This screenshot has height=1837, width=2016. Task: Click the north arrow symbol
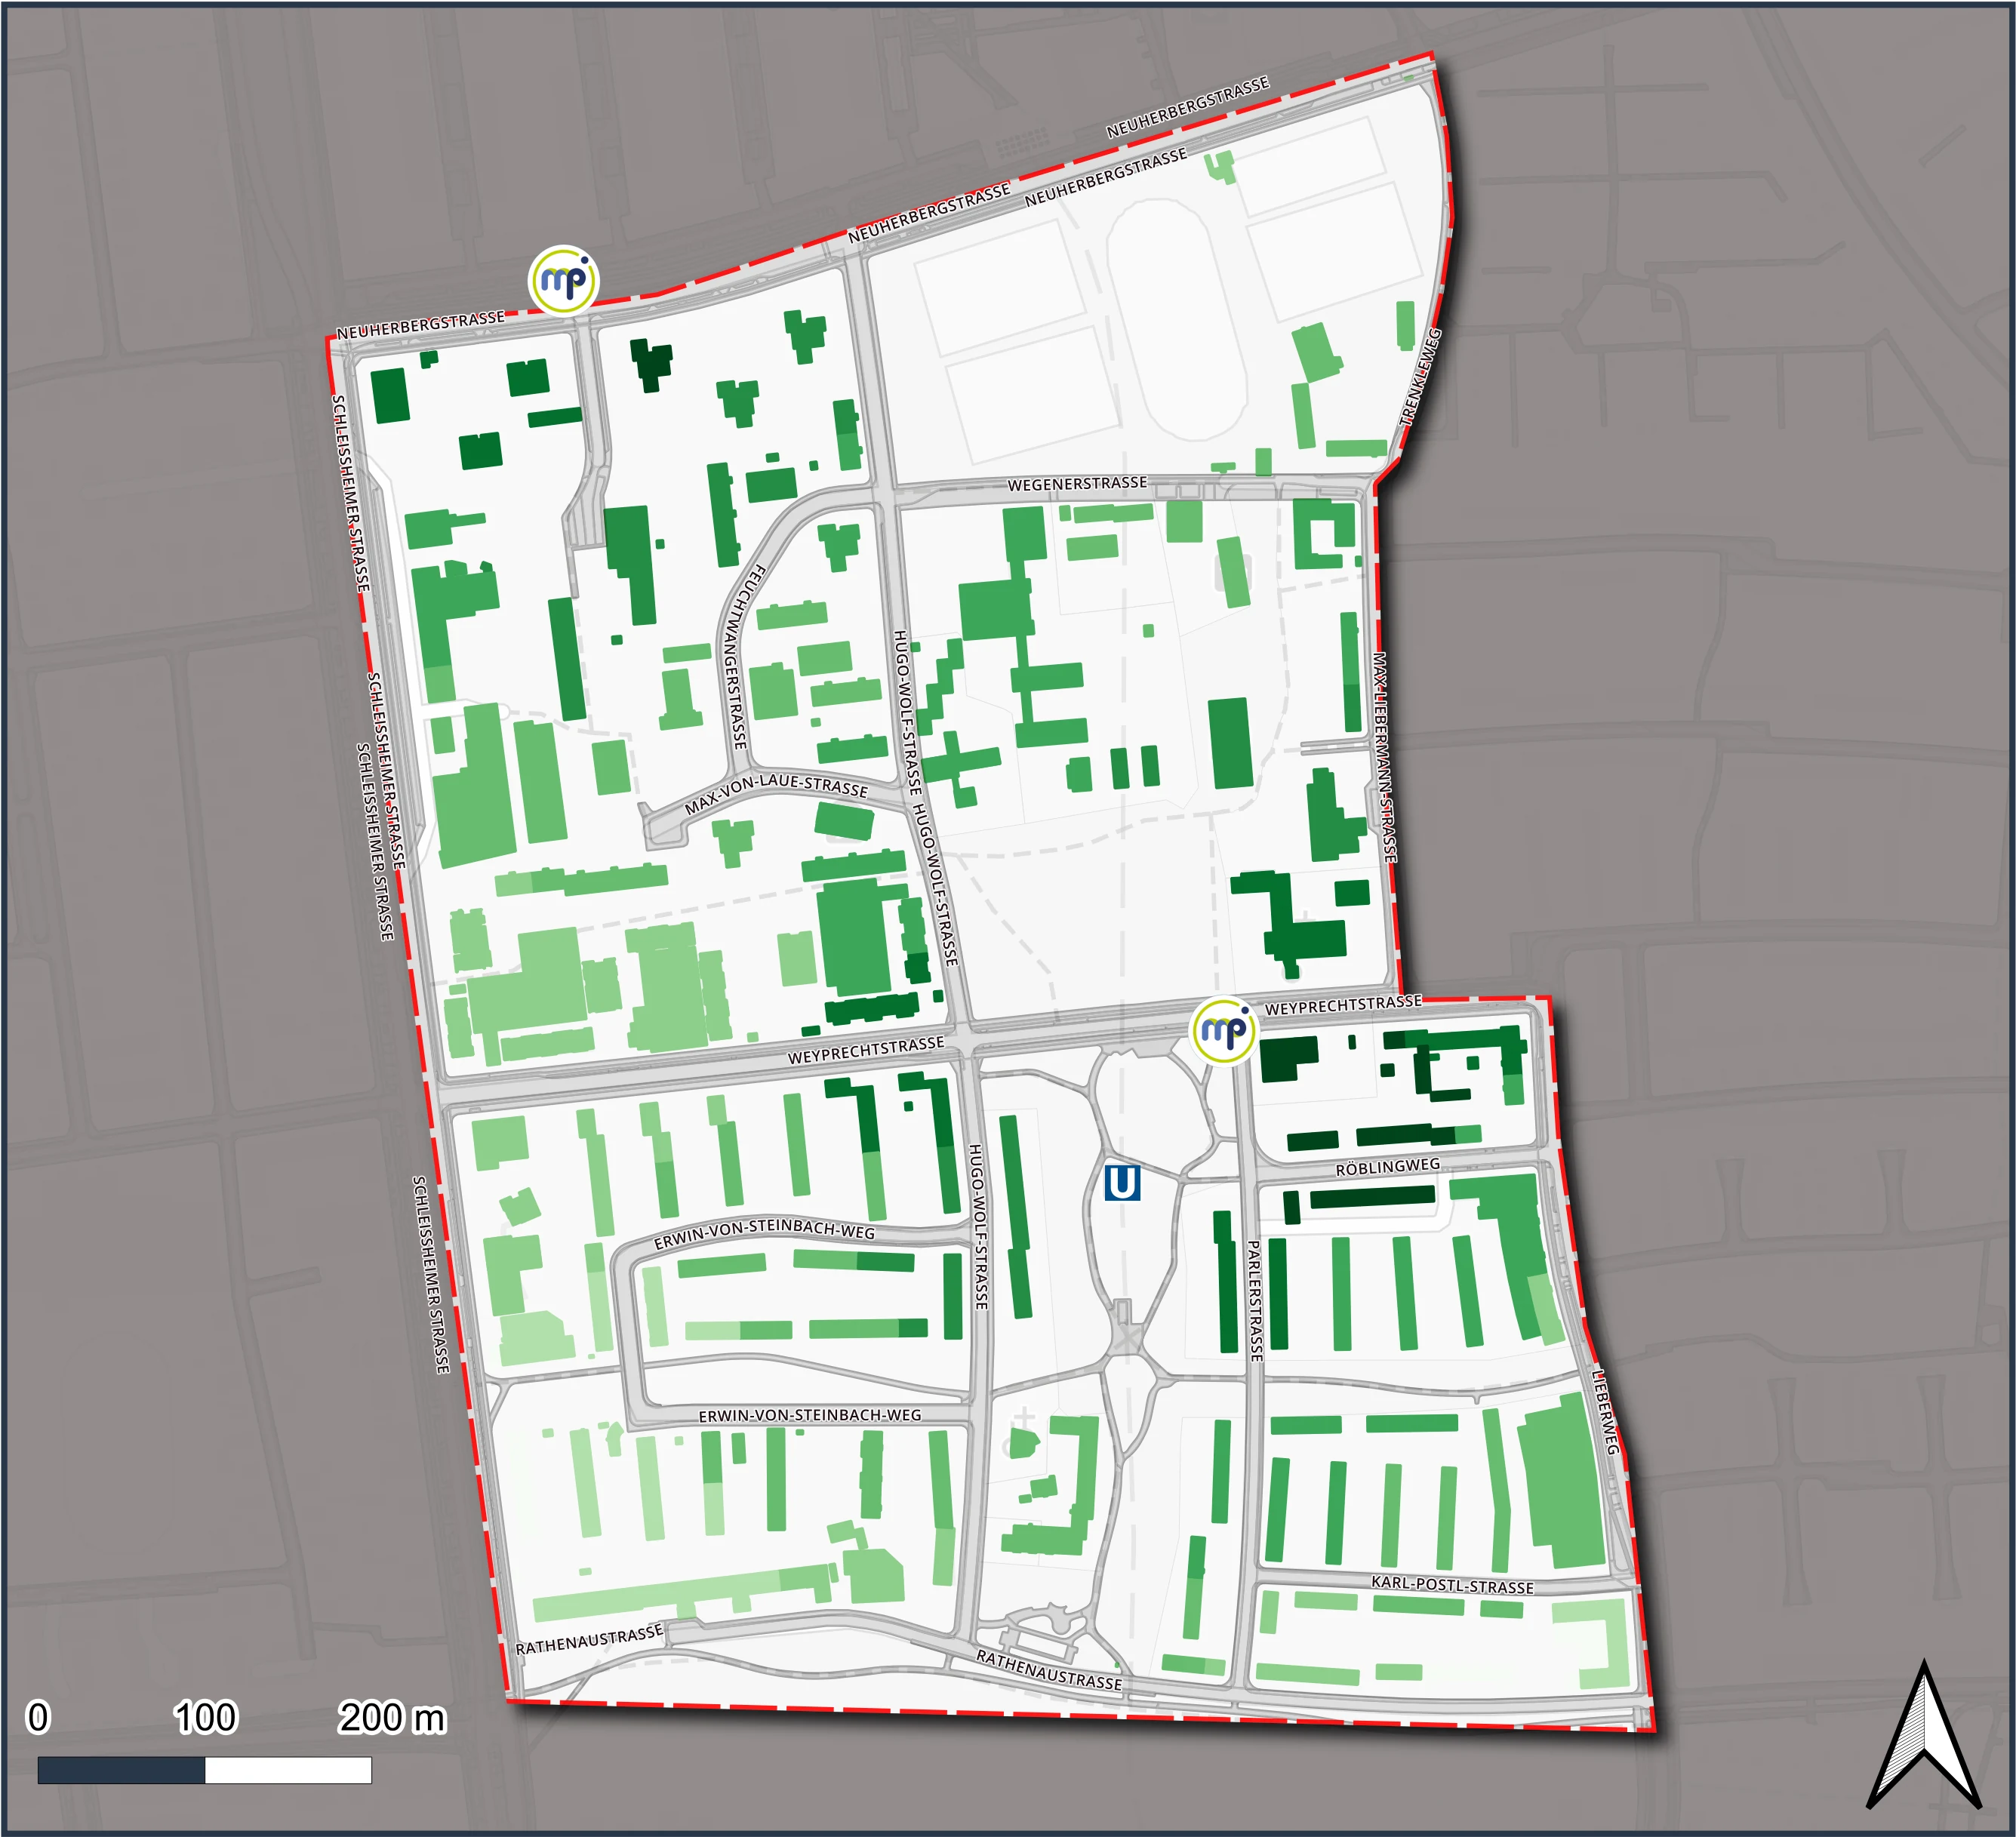(x=1923, y=1735)
